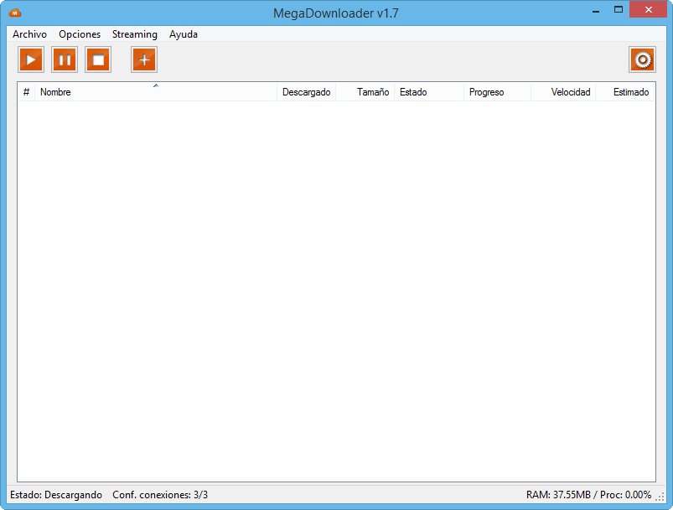
Task: Open the Archivo menu
Action: click(x=29, y=34)
